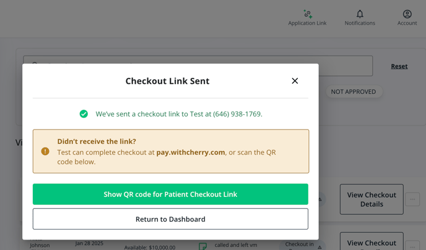The image size is (426, 250).
Task: Show QR code for Patient Checkout Link
Action: (170, 194)
